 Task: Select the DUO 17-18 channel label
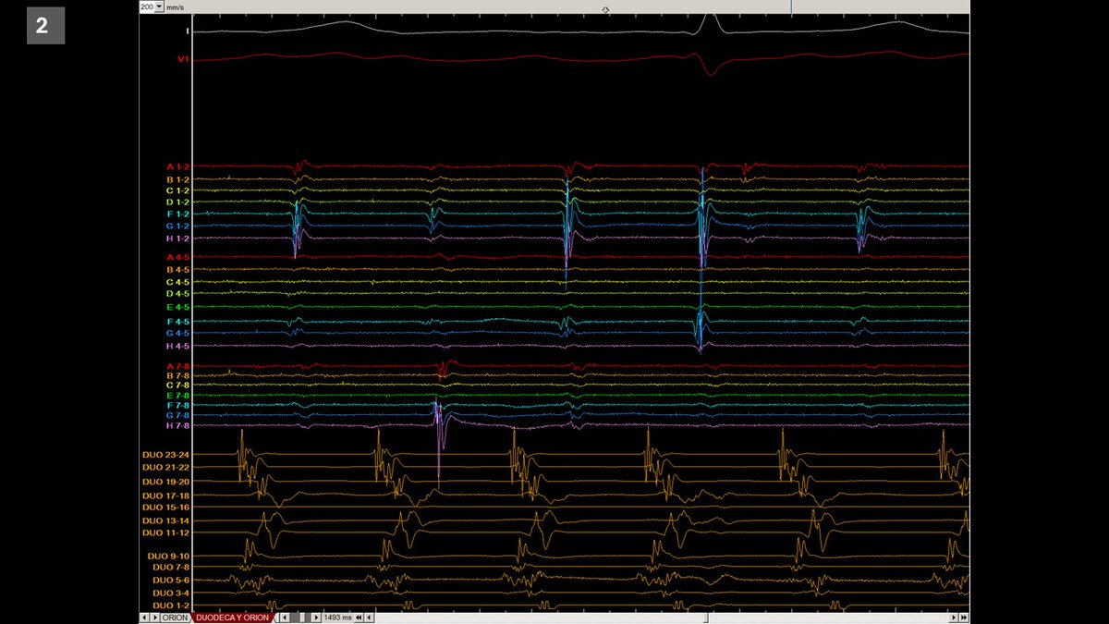point(166,496)
